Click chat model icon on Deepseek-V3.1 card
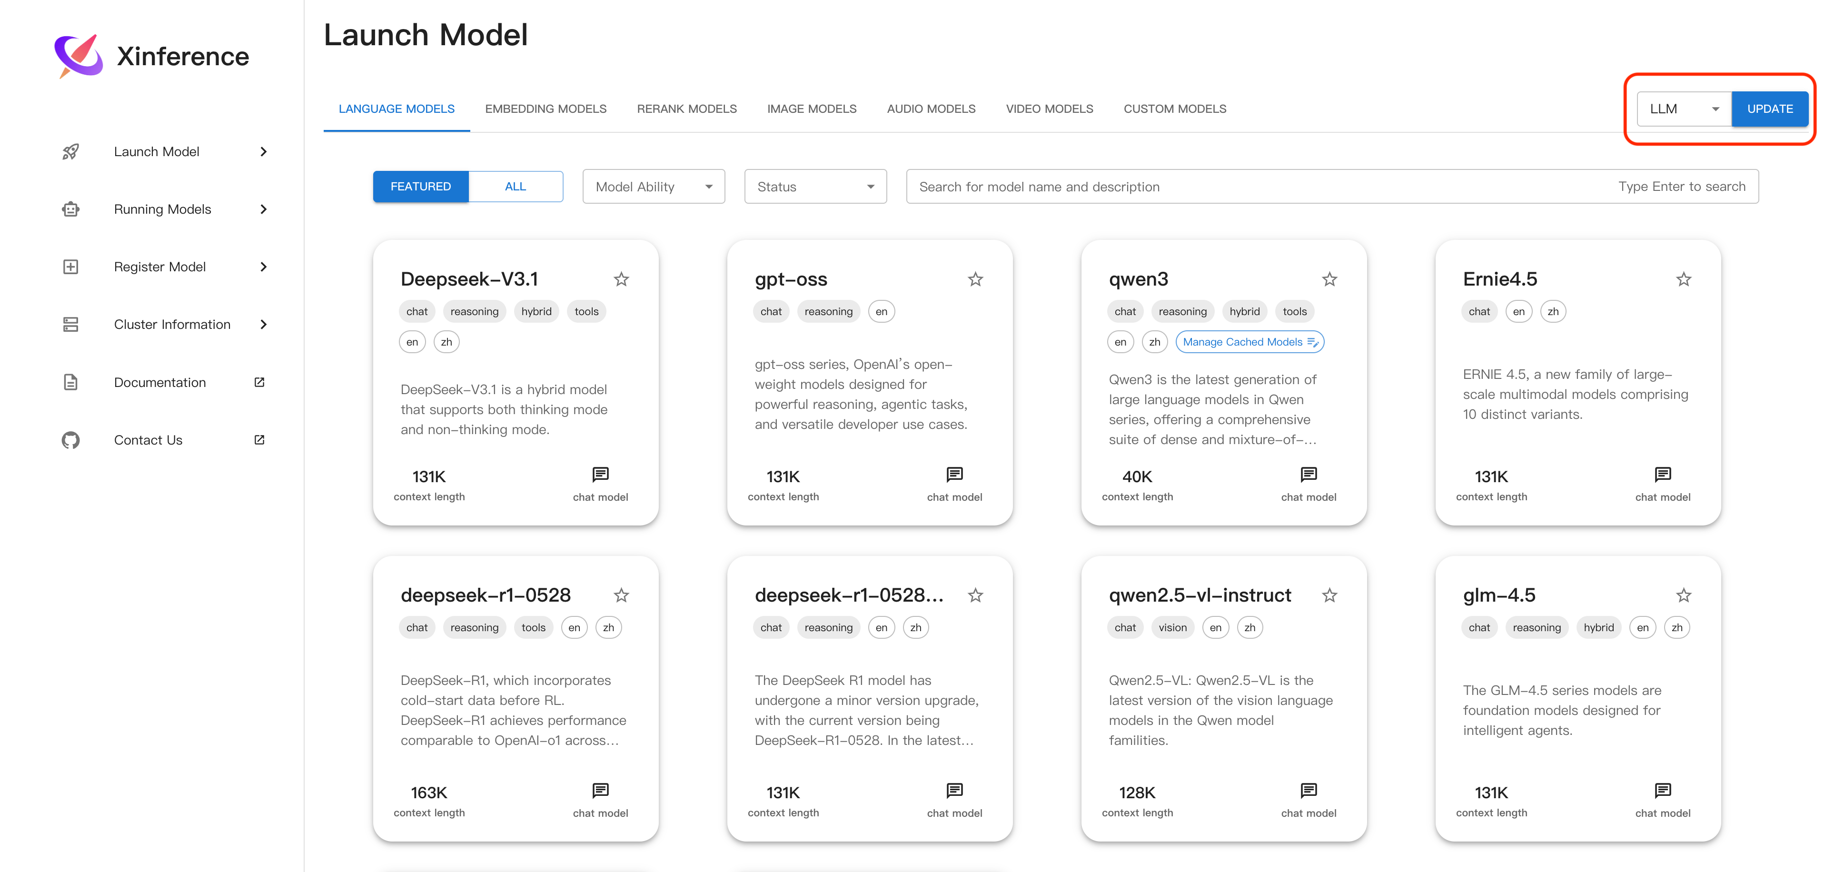This screenshot has width=1825, height=872. (x=600, y=475)
